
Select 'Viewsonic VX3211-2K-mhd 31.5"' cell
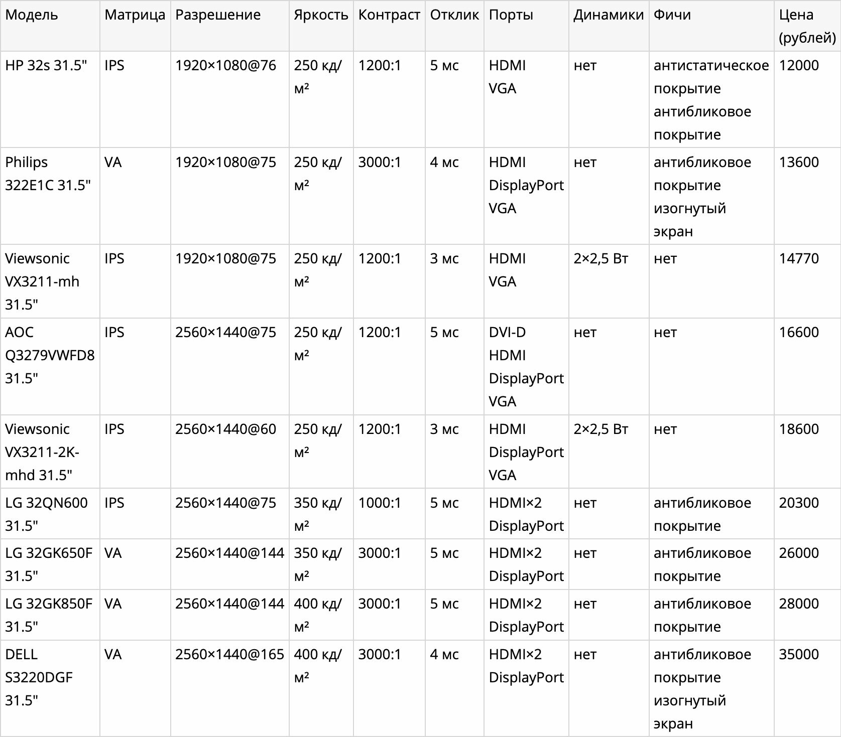point(50,452)
